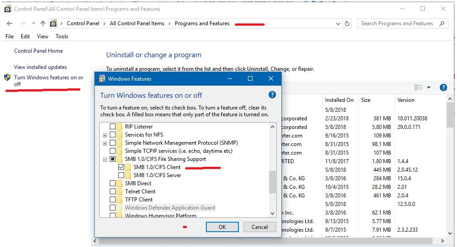This screenshot has width=457, height=247.
Task: Open the File menu
Action: [9, 37]
